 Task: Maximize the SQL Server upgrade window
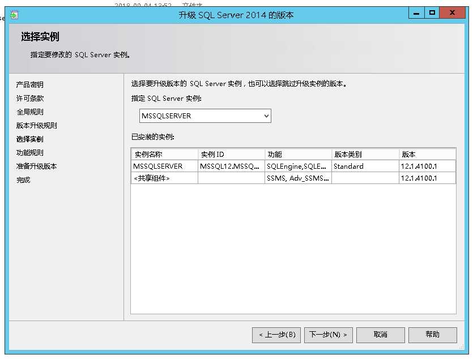(x=432, y=13)
